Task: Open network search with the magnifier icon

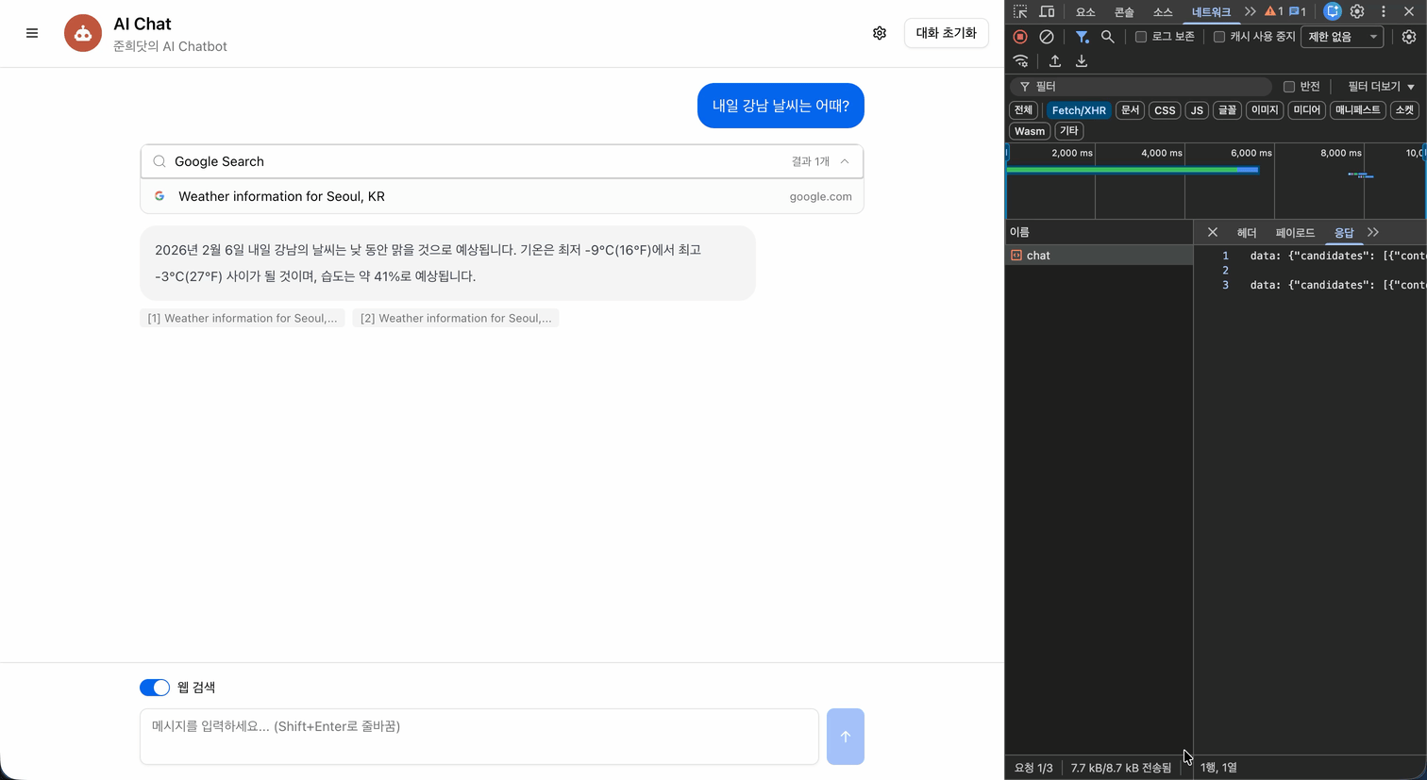Action: tap(1108, 37)
